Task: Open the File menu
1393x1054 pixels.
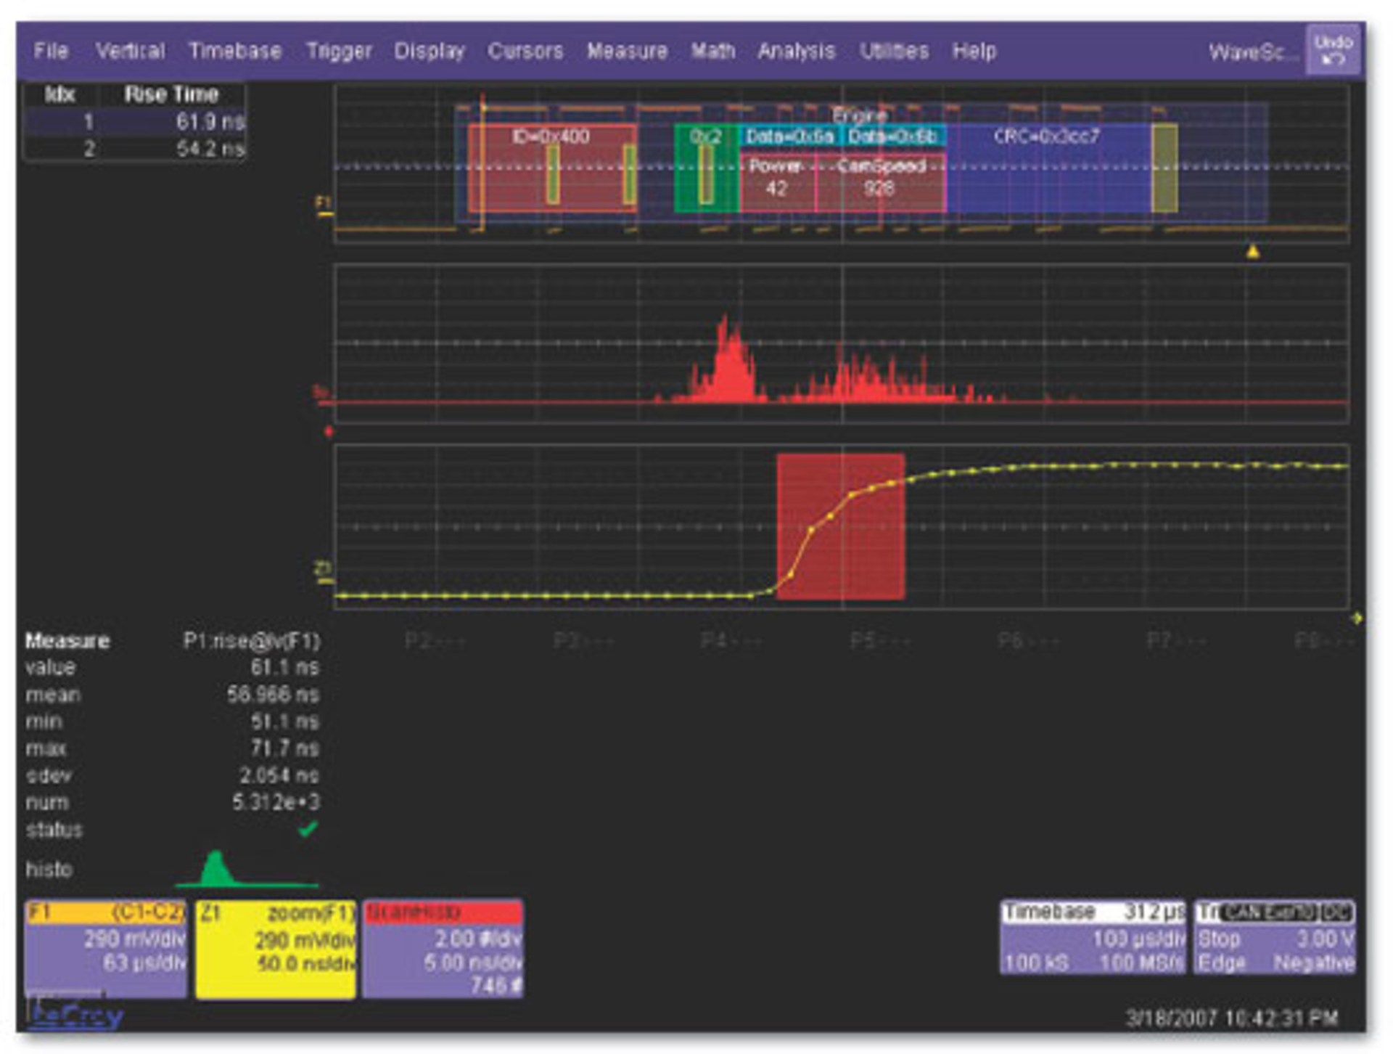Action: tap(51, 51)
